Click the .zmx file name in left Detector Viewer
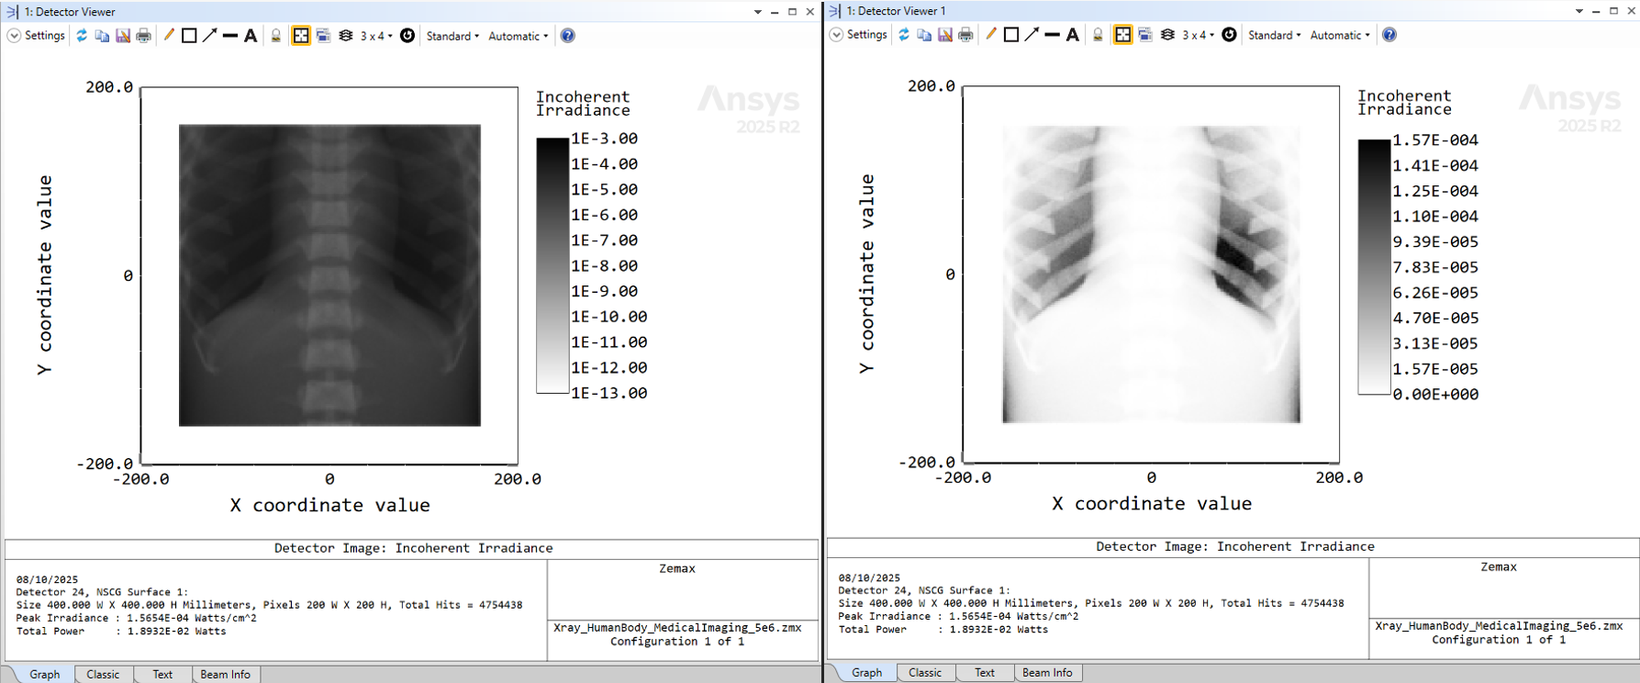The width and height of the screenshot is (1640, 683). click(x=677, y=628)
